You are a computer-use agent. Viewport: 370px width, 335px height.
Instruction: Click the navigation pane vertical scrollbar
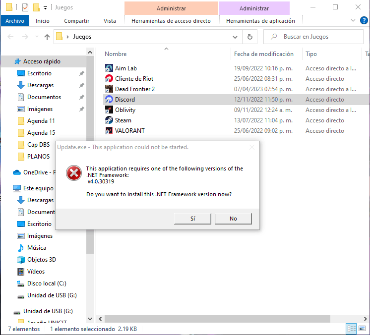click(90, 155)
